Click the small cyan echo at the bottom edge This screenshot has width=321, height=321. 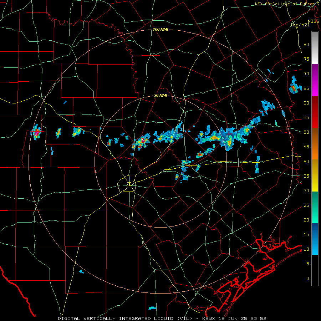153,308
